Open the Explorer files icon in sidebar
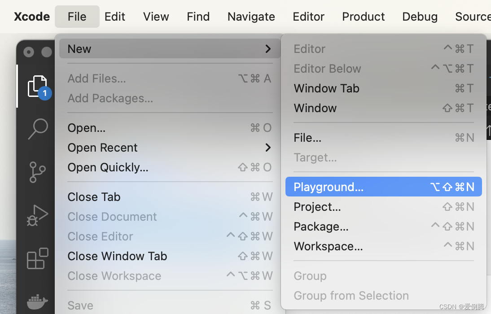The width and height of the screenshot is (491, 314). pyautogui.click(x=37, y=86)
